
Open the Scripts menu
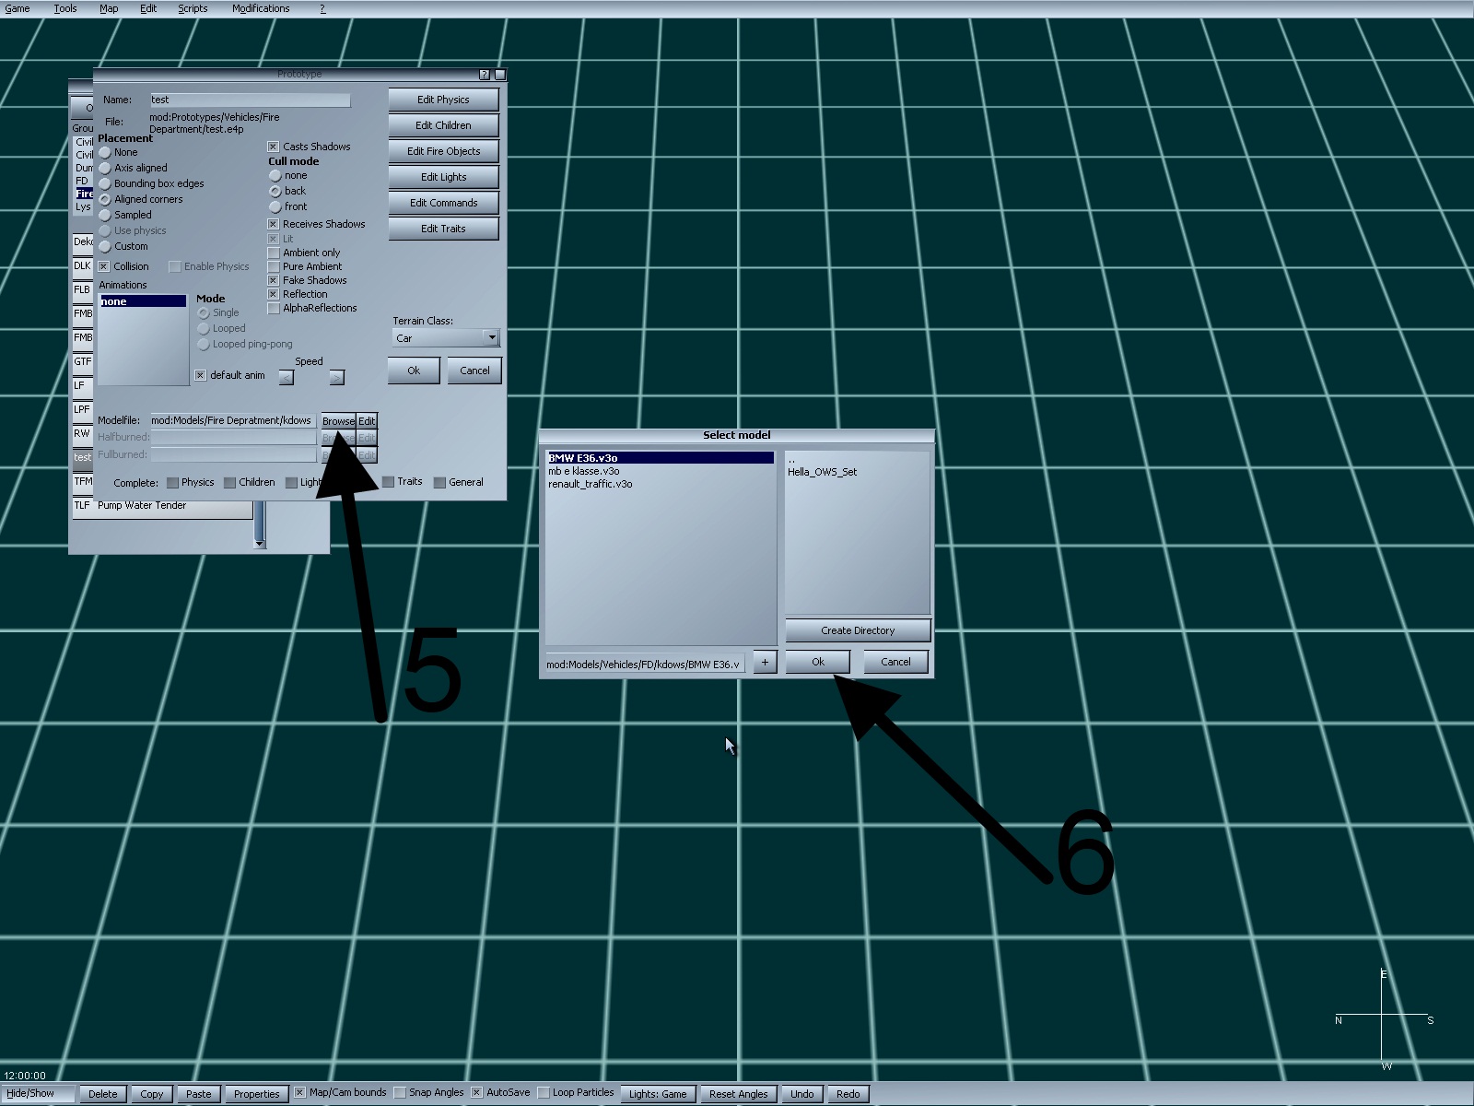[193, 8]
